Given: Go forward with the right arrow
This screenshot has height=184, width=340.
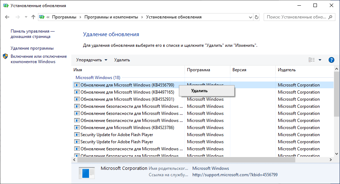Looking at the screenshot, I should pos(17,17).
